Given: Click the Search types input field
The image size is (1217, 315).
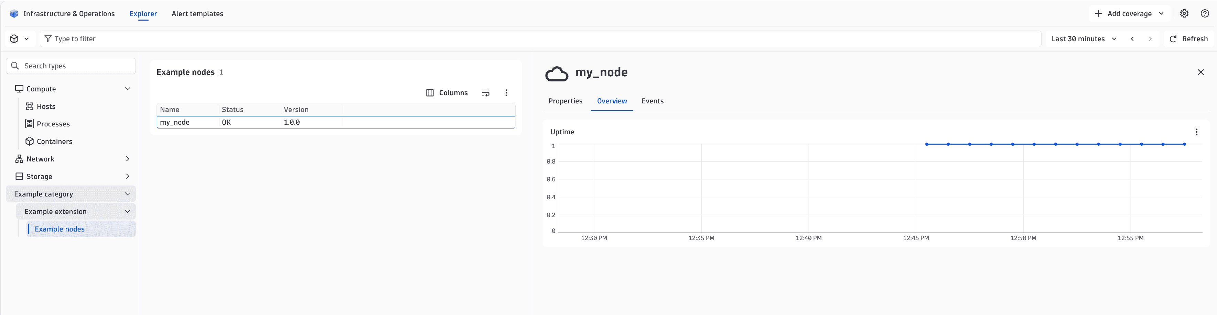Looking at the screenshot, I should [x=71, y=66].
